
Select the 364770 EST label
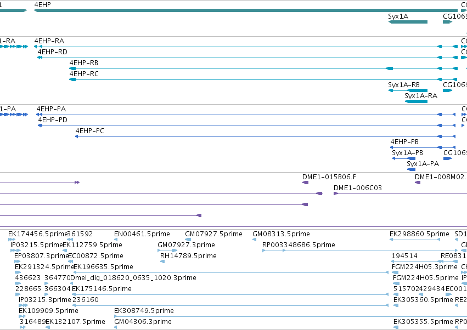[x=57, y=278]
